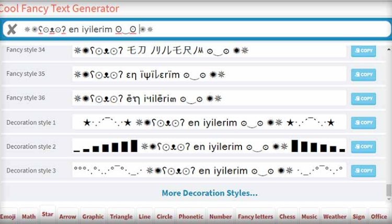
Task: Copy the Decoration style 1 text
Action: coord(363,123)
